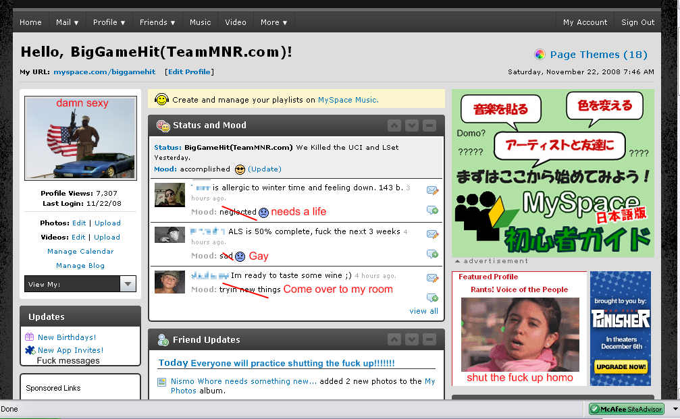This screenshot has width=680, height=419.
Task: Click the New App Invites puzzle icon
Action: [30, 350]
